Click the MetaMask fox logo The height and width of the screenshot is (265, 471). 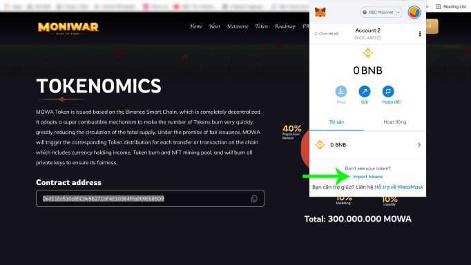pos(320,12)
